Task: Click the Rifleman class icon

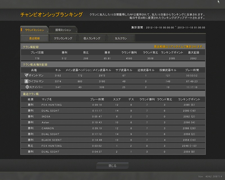Action: (x=26, y=81)
